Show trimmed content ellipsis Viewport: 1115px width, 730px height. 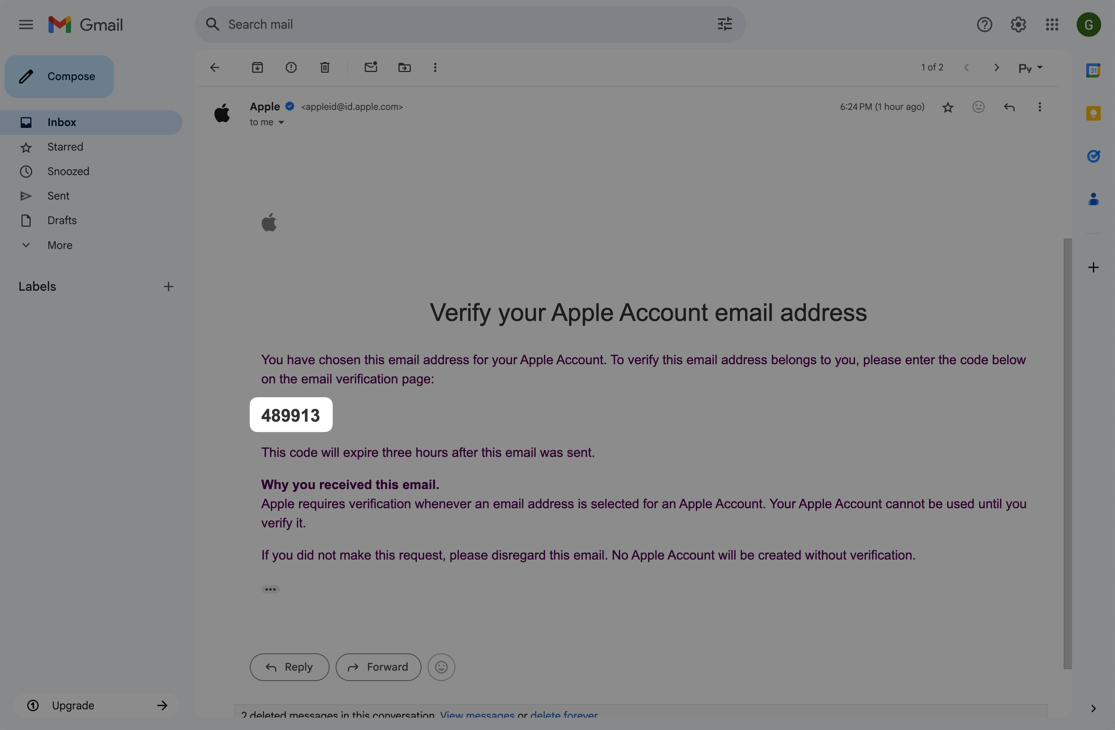coord(270,589)
